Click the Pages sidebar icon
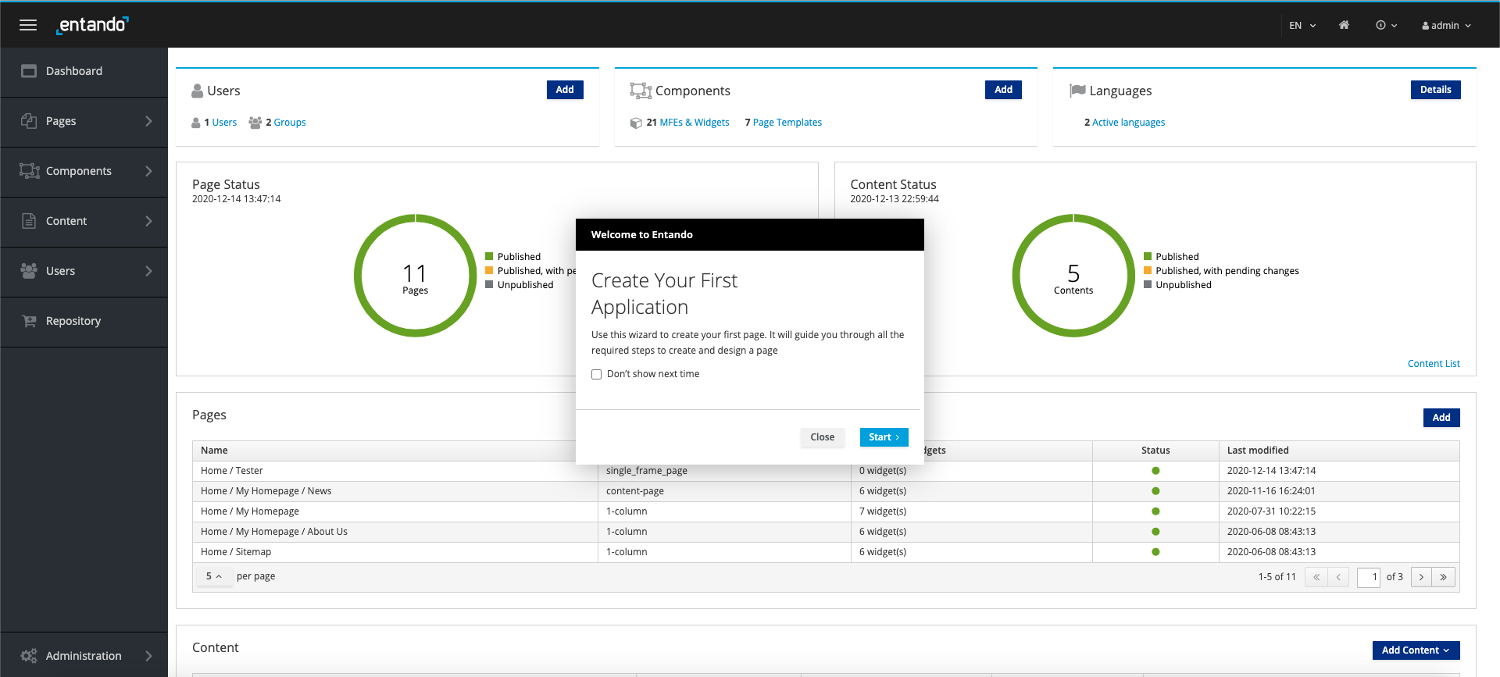 pos(29,121)
